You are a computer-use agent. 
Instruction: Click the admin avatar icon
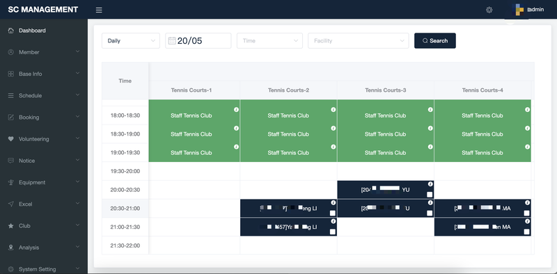pos(520,10)
